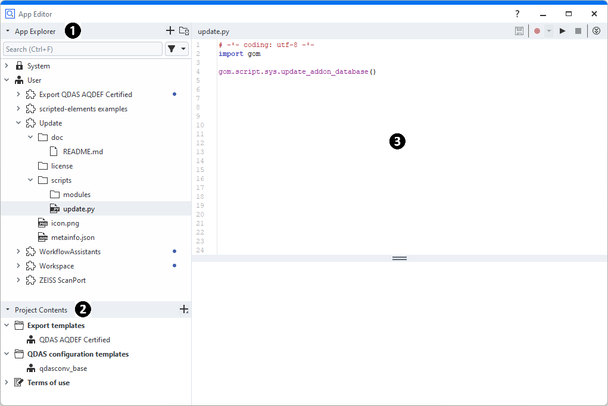Select the README.md file
The height and width of the screenshot is (406, 608).
pyautogui.click(x=82, y=152)
